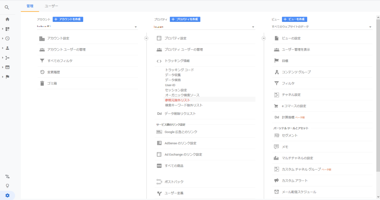Open the Audience person icon in sidebar
The image size is (380, 200).
point(7,48)
